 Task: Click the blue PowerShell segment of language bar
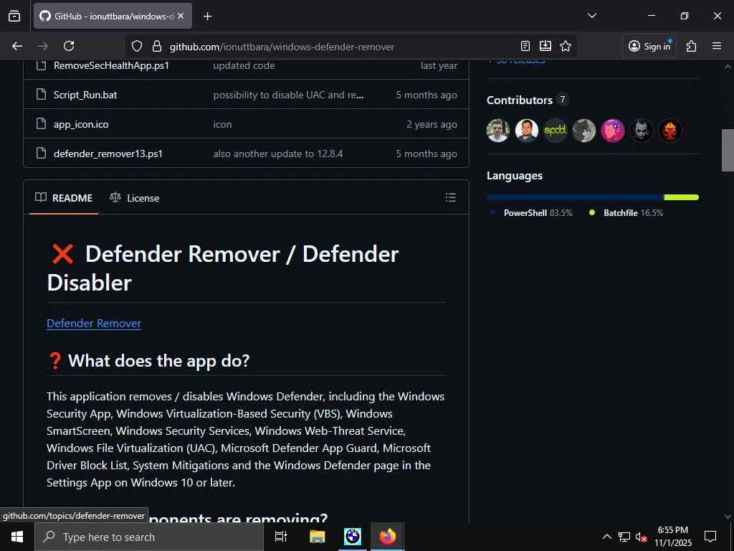575,197
